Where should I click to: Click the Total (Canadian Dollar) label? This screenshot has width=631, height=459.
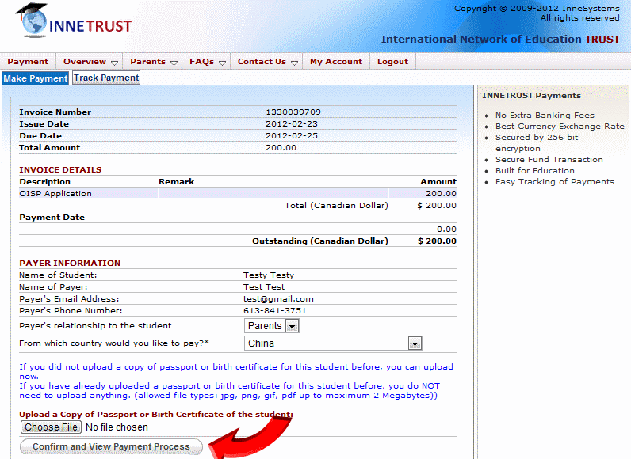click(336, 205)
